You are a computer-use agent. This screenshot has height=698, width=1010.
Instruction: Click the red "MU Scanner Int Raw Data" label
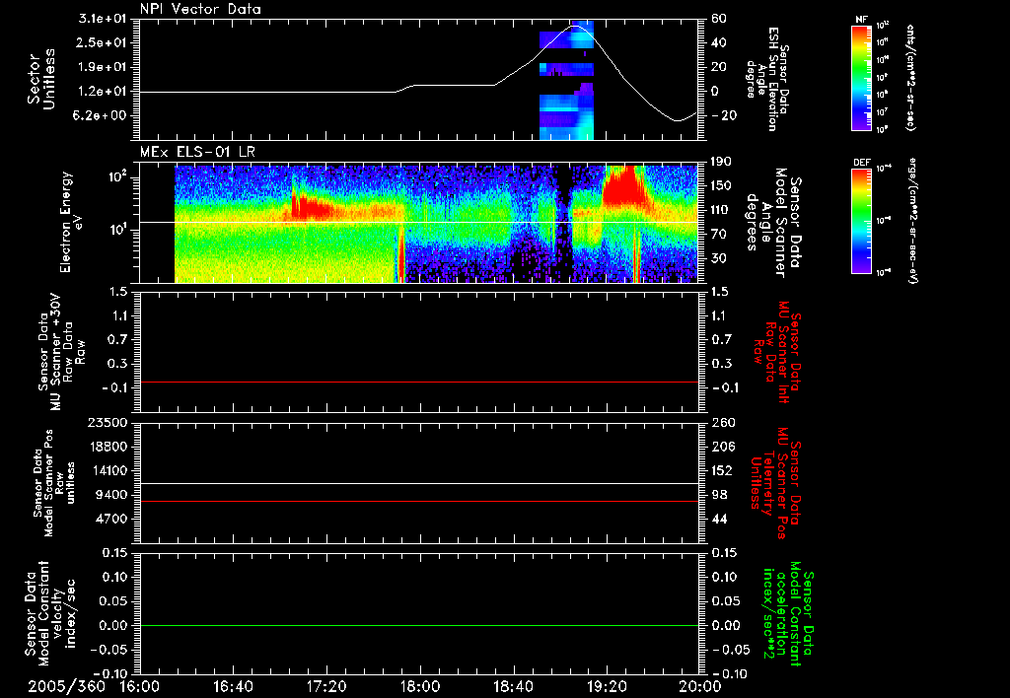click(x=776, y=352)
